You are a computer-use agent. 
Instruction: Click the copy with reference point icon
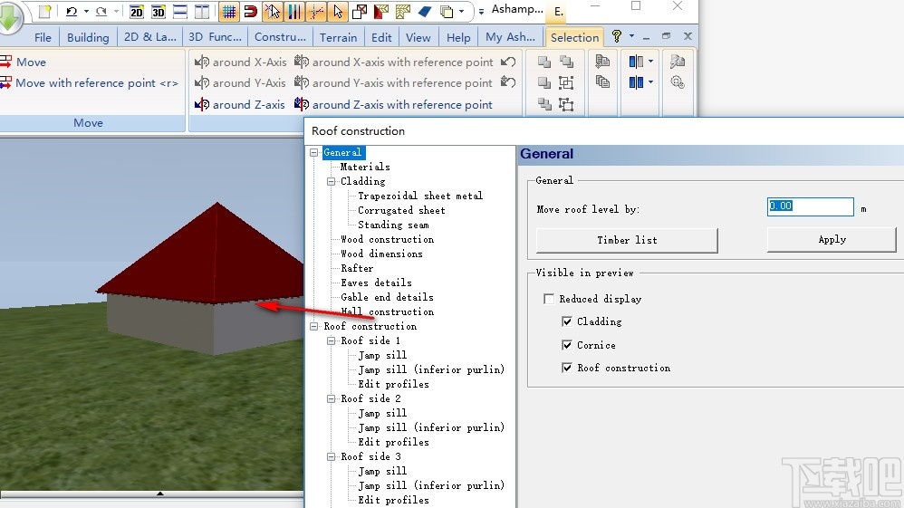pos(602,61)
